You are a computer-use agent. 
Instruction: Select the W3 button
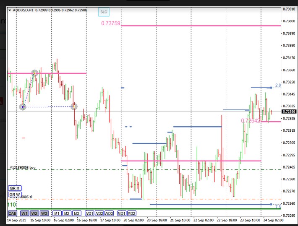coord(44,213)
